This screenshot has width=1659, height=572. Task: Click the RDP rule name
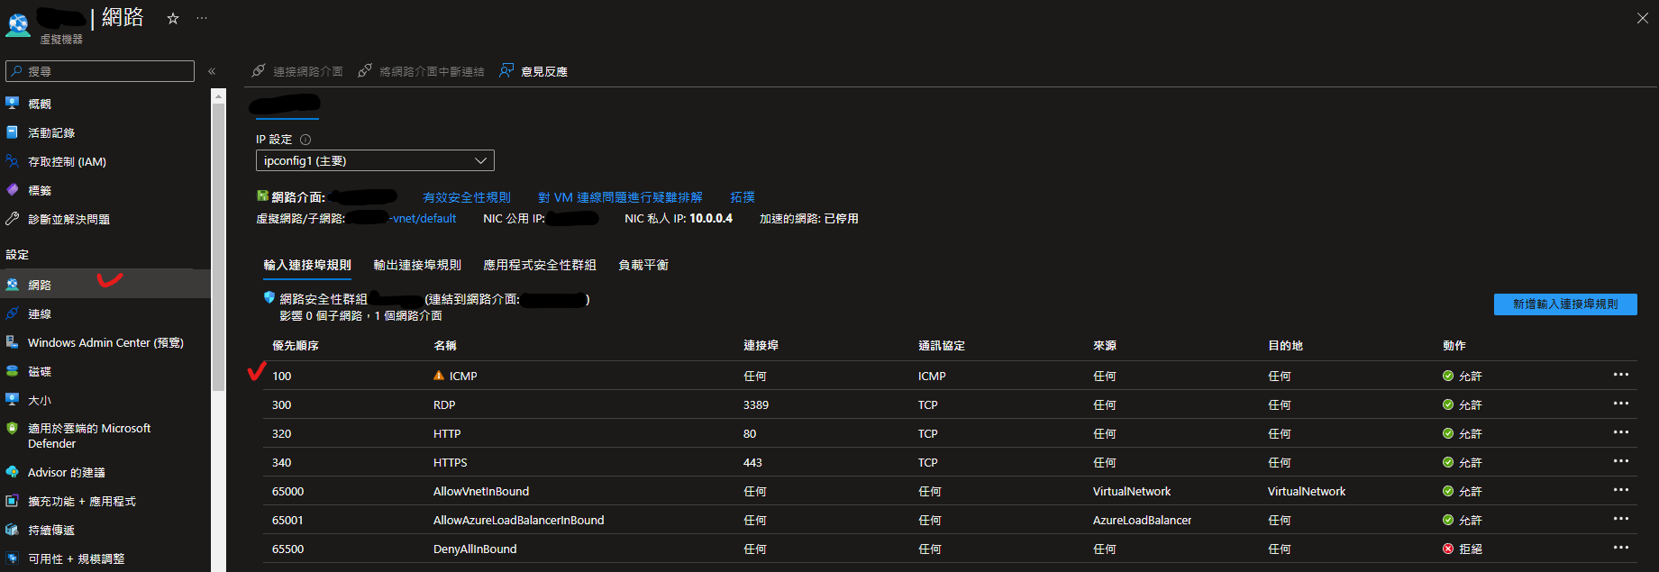coord(444,404)
